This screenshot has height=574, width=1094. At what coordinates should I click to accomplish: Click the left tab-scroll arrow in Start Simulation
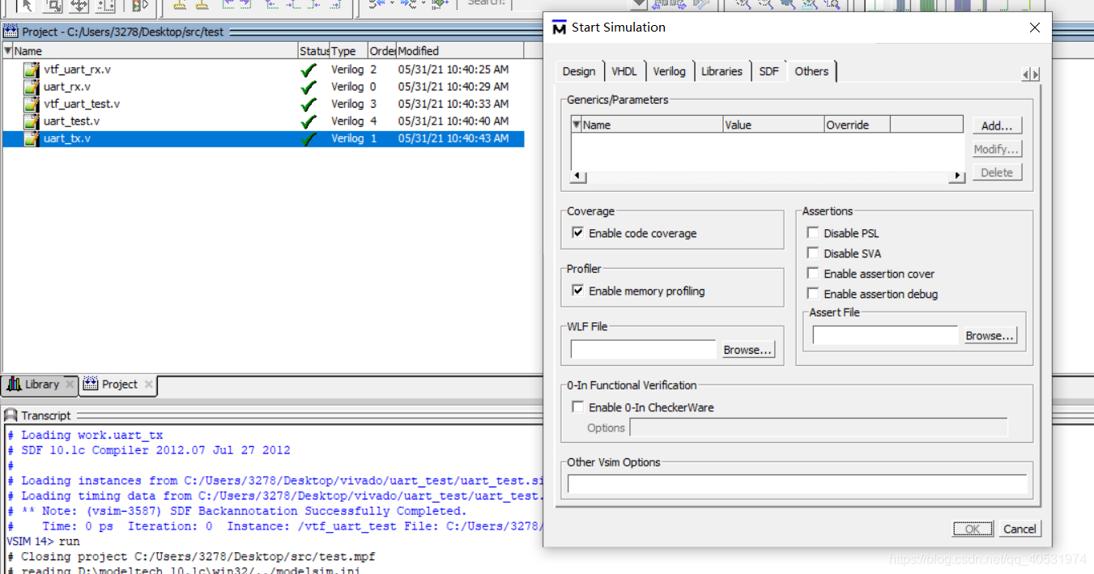click(1026, 74)
